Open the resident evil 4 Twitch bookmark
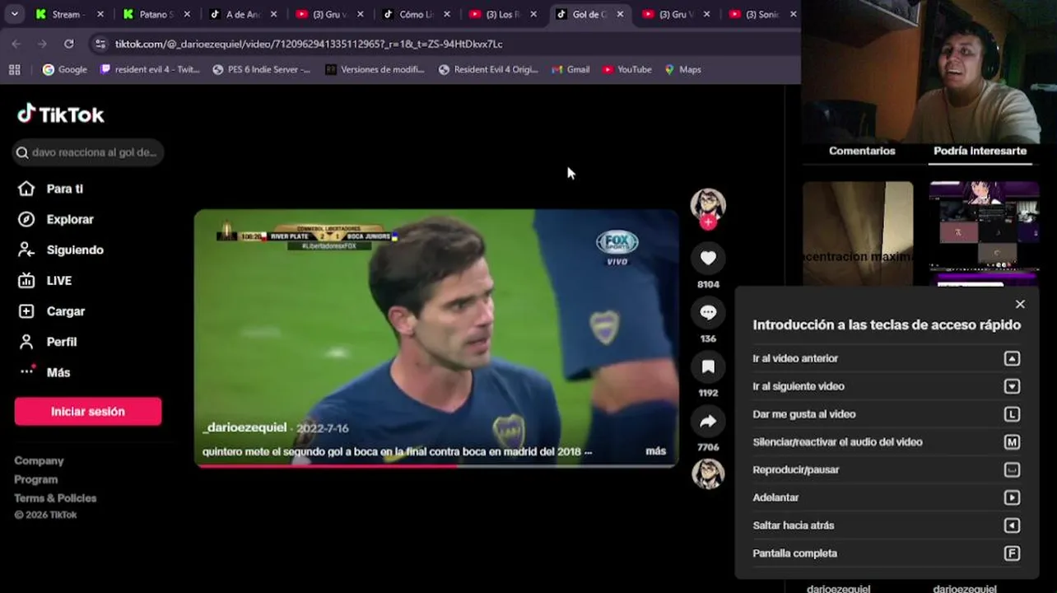The height and width of the screenshot is (593, 1057). pyautogui.click(x=149, y=69)
